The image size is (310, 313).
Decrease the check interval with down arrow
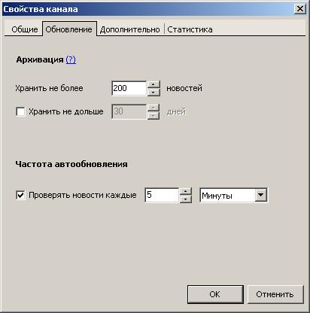click(x=186, y=199)
